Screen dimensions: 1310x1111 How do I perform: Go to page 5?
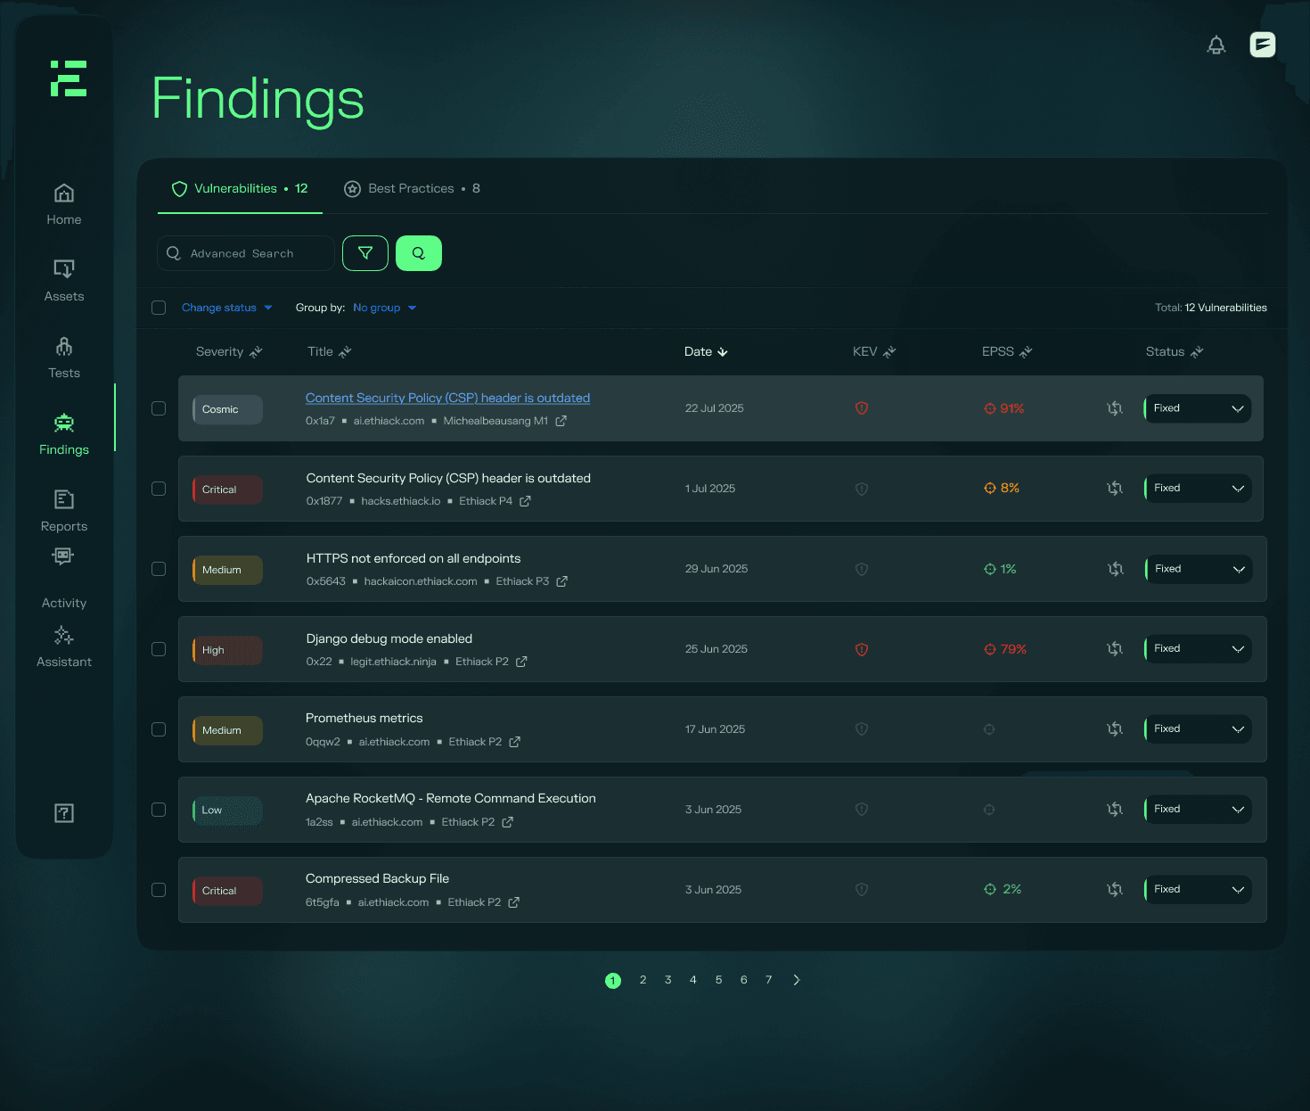[x=718, y=980]
